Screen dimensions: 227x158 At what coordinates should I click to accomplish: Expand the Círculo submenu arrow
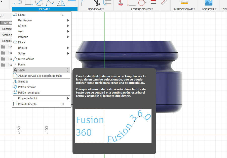[x=68, y=26]
